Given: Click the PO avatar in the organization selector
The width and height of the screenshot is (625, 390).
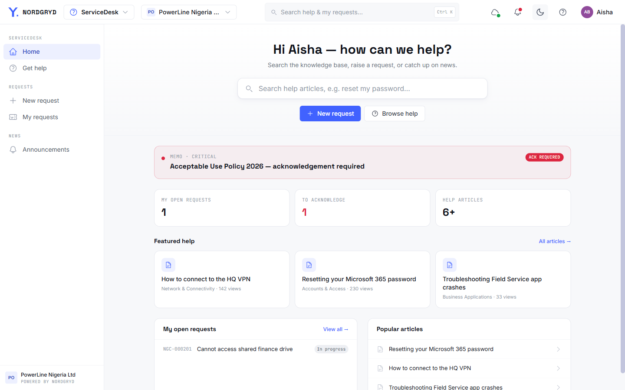Looking at the screenshot, I should coord(151,12).
